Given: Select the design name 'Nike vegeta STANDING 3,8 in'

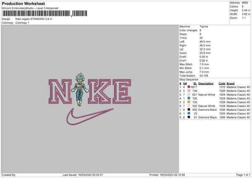Looking at the screenshot, I should tap(34, 19).
